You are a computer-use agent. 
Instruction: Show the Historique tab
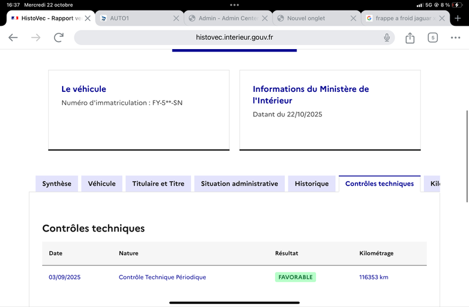point(312,184)
